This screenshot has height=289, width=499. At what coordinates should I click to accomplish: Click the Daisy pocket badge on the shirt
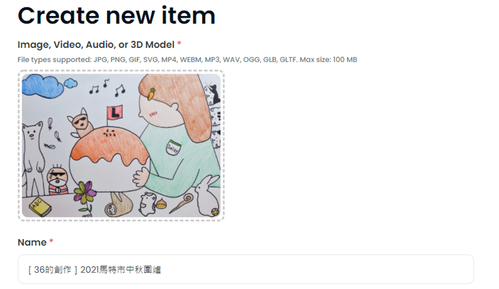coord(173,148)
